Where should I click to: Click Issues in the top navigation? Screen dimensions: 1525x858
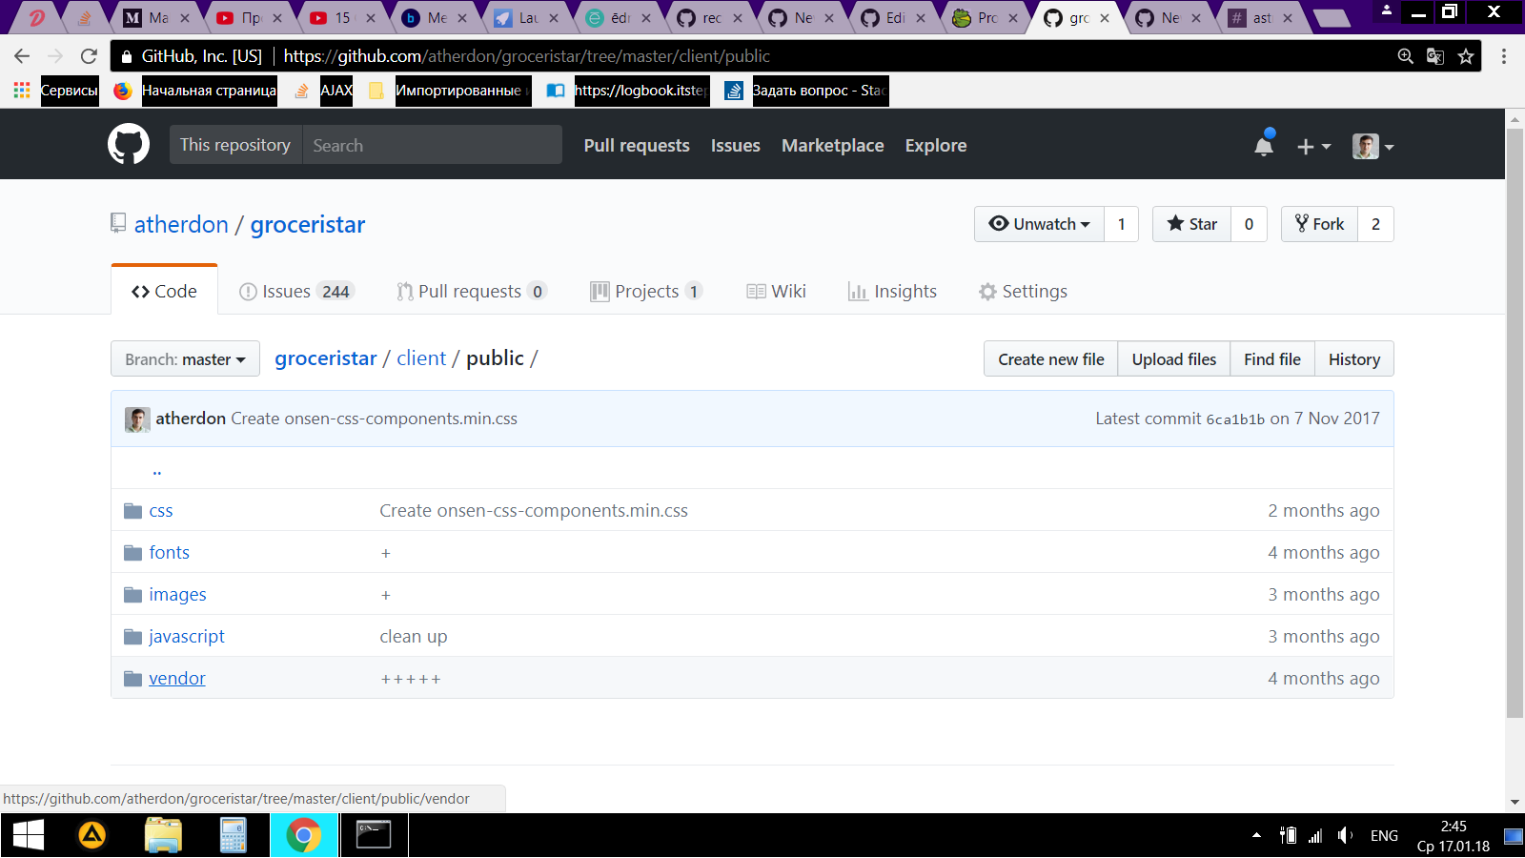tap(735, 145)
